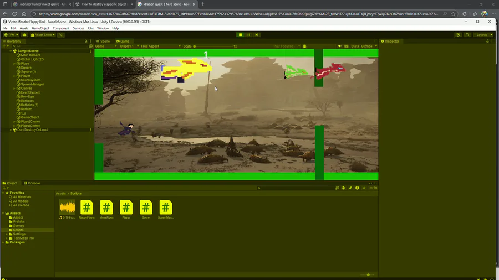
Task: Select Main Camera in Hierarchy
Action: (x=30, y=55)
